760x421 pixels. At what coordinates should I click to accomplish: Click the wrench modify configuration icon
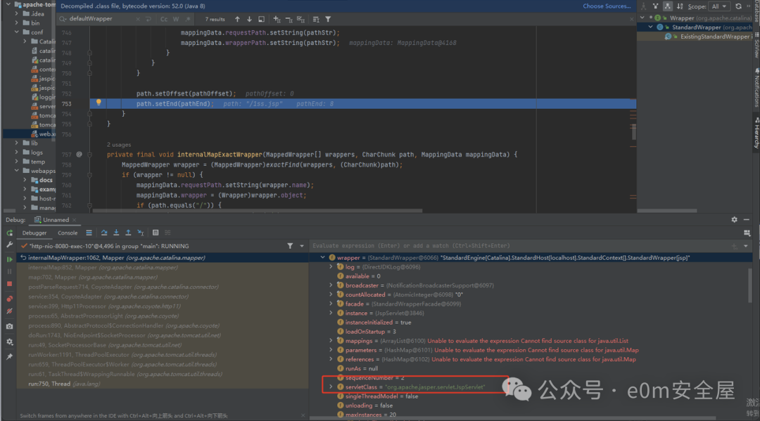(9, 245)
